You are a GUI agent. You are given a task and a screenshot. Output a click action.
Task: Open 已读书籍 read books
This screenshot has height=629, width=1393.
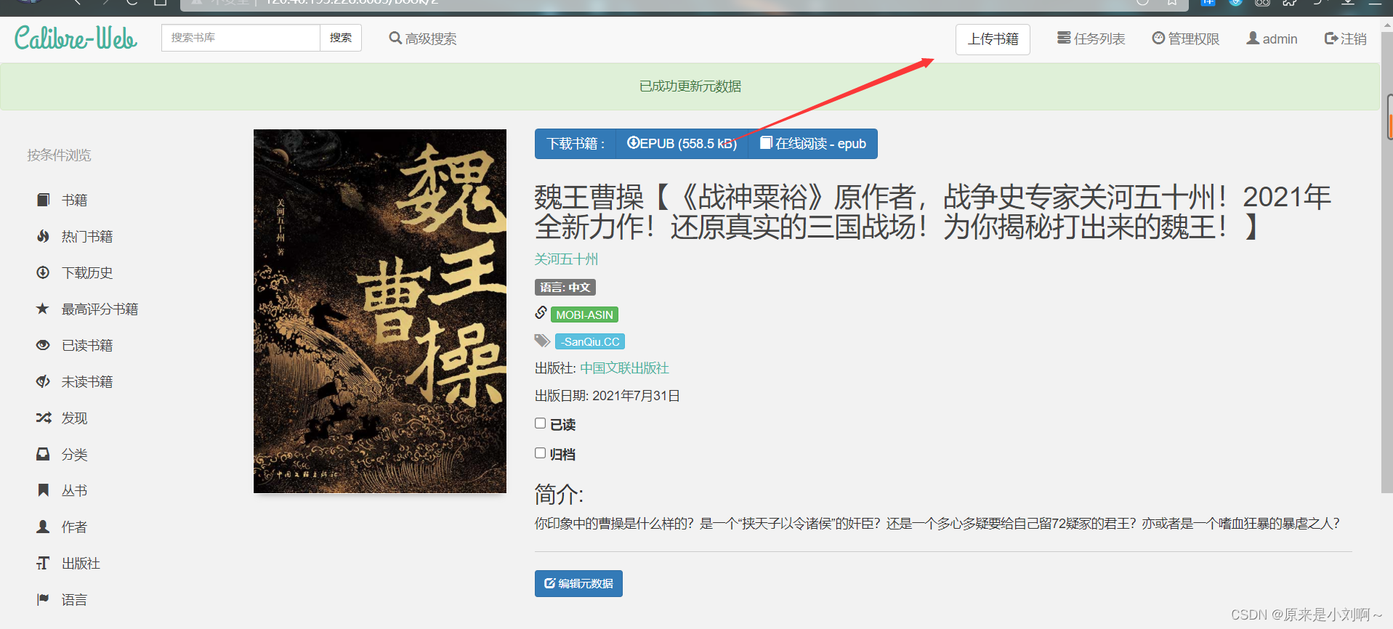[x=87, y=345]
